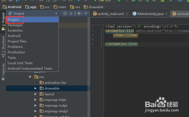Close the activity_main.xml tab
This screenshot has height=117, width=189.
[127, 14]
